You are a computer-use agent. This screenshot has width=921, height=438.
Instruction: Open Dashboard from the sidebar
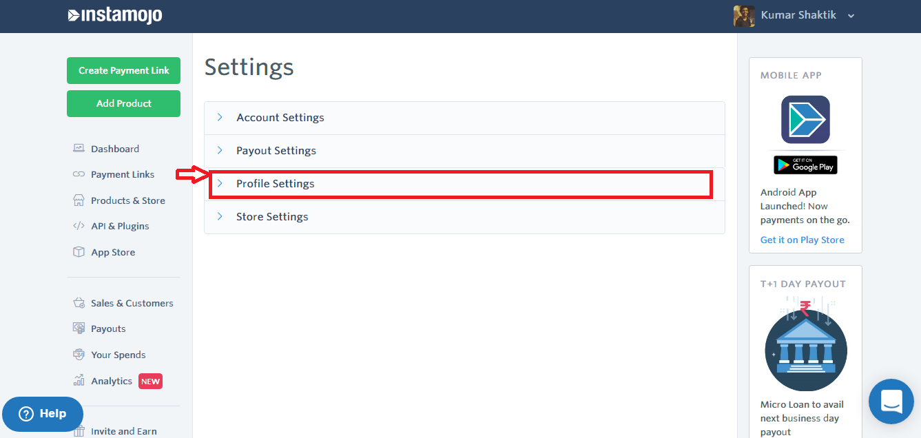tap(115, 149)
